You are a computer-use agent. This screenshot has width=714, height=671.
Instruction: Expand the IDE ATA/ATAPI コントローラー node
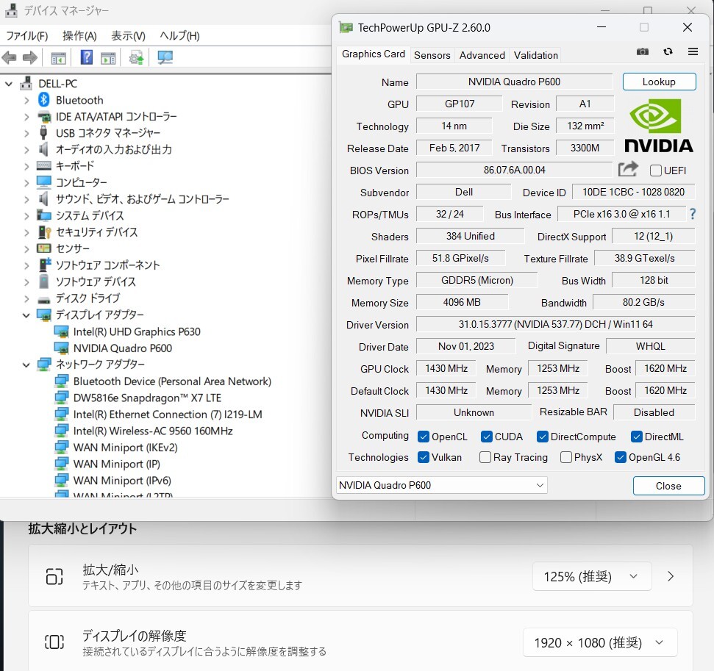tap(26, 117)
